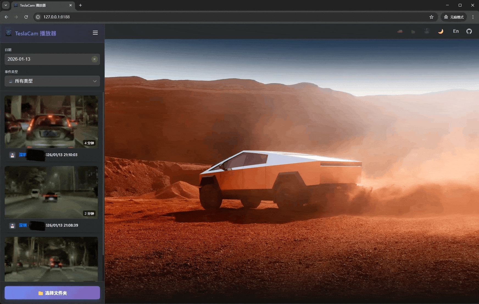Click the 选择文件夹 button
This screenshot has width=479, height=304.
[x=52, y=293]
